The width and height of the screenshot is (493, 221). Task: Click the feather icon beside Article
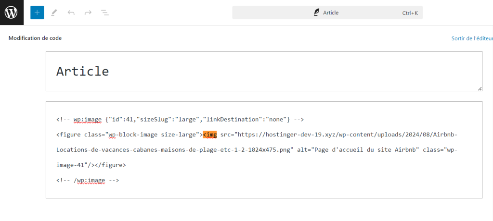[316, 12]
